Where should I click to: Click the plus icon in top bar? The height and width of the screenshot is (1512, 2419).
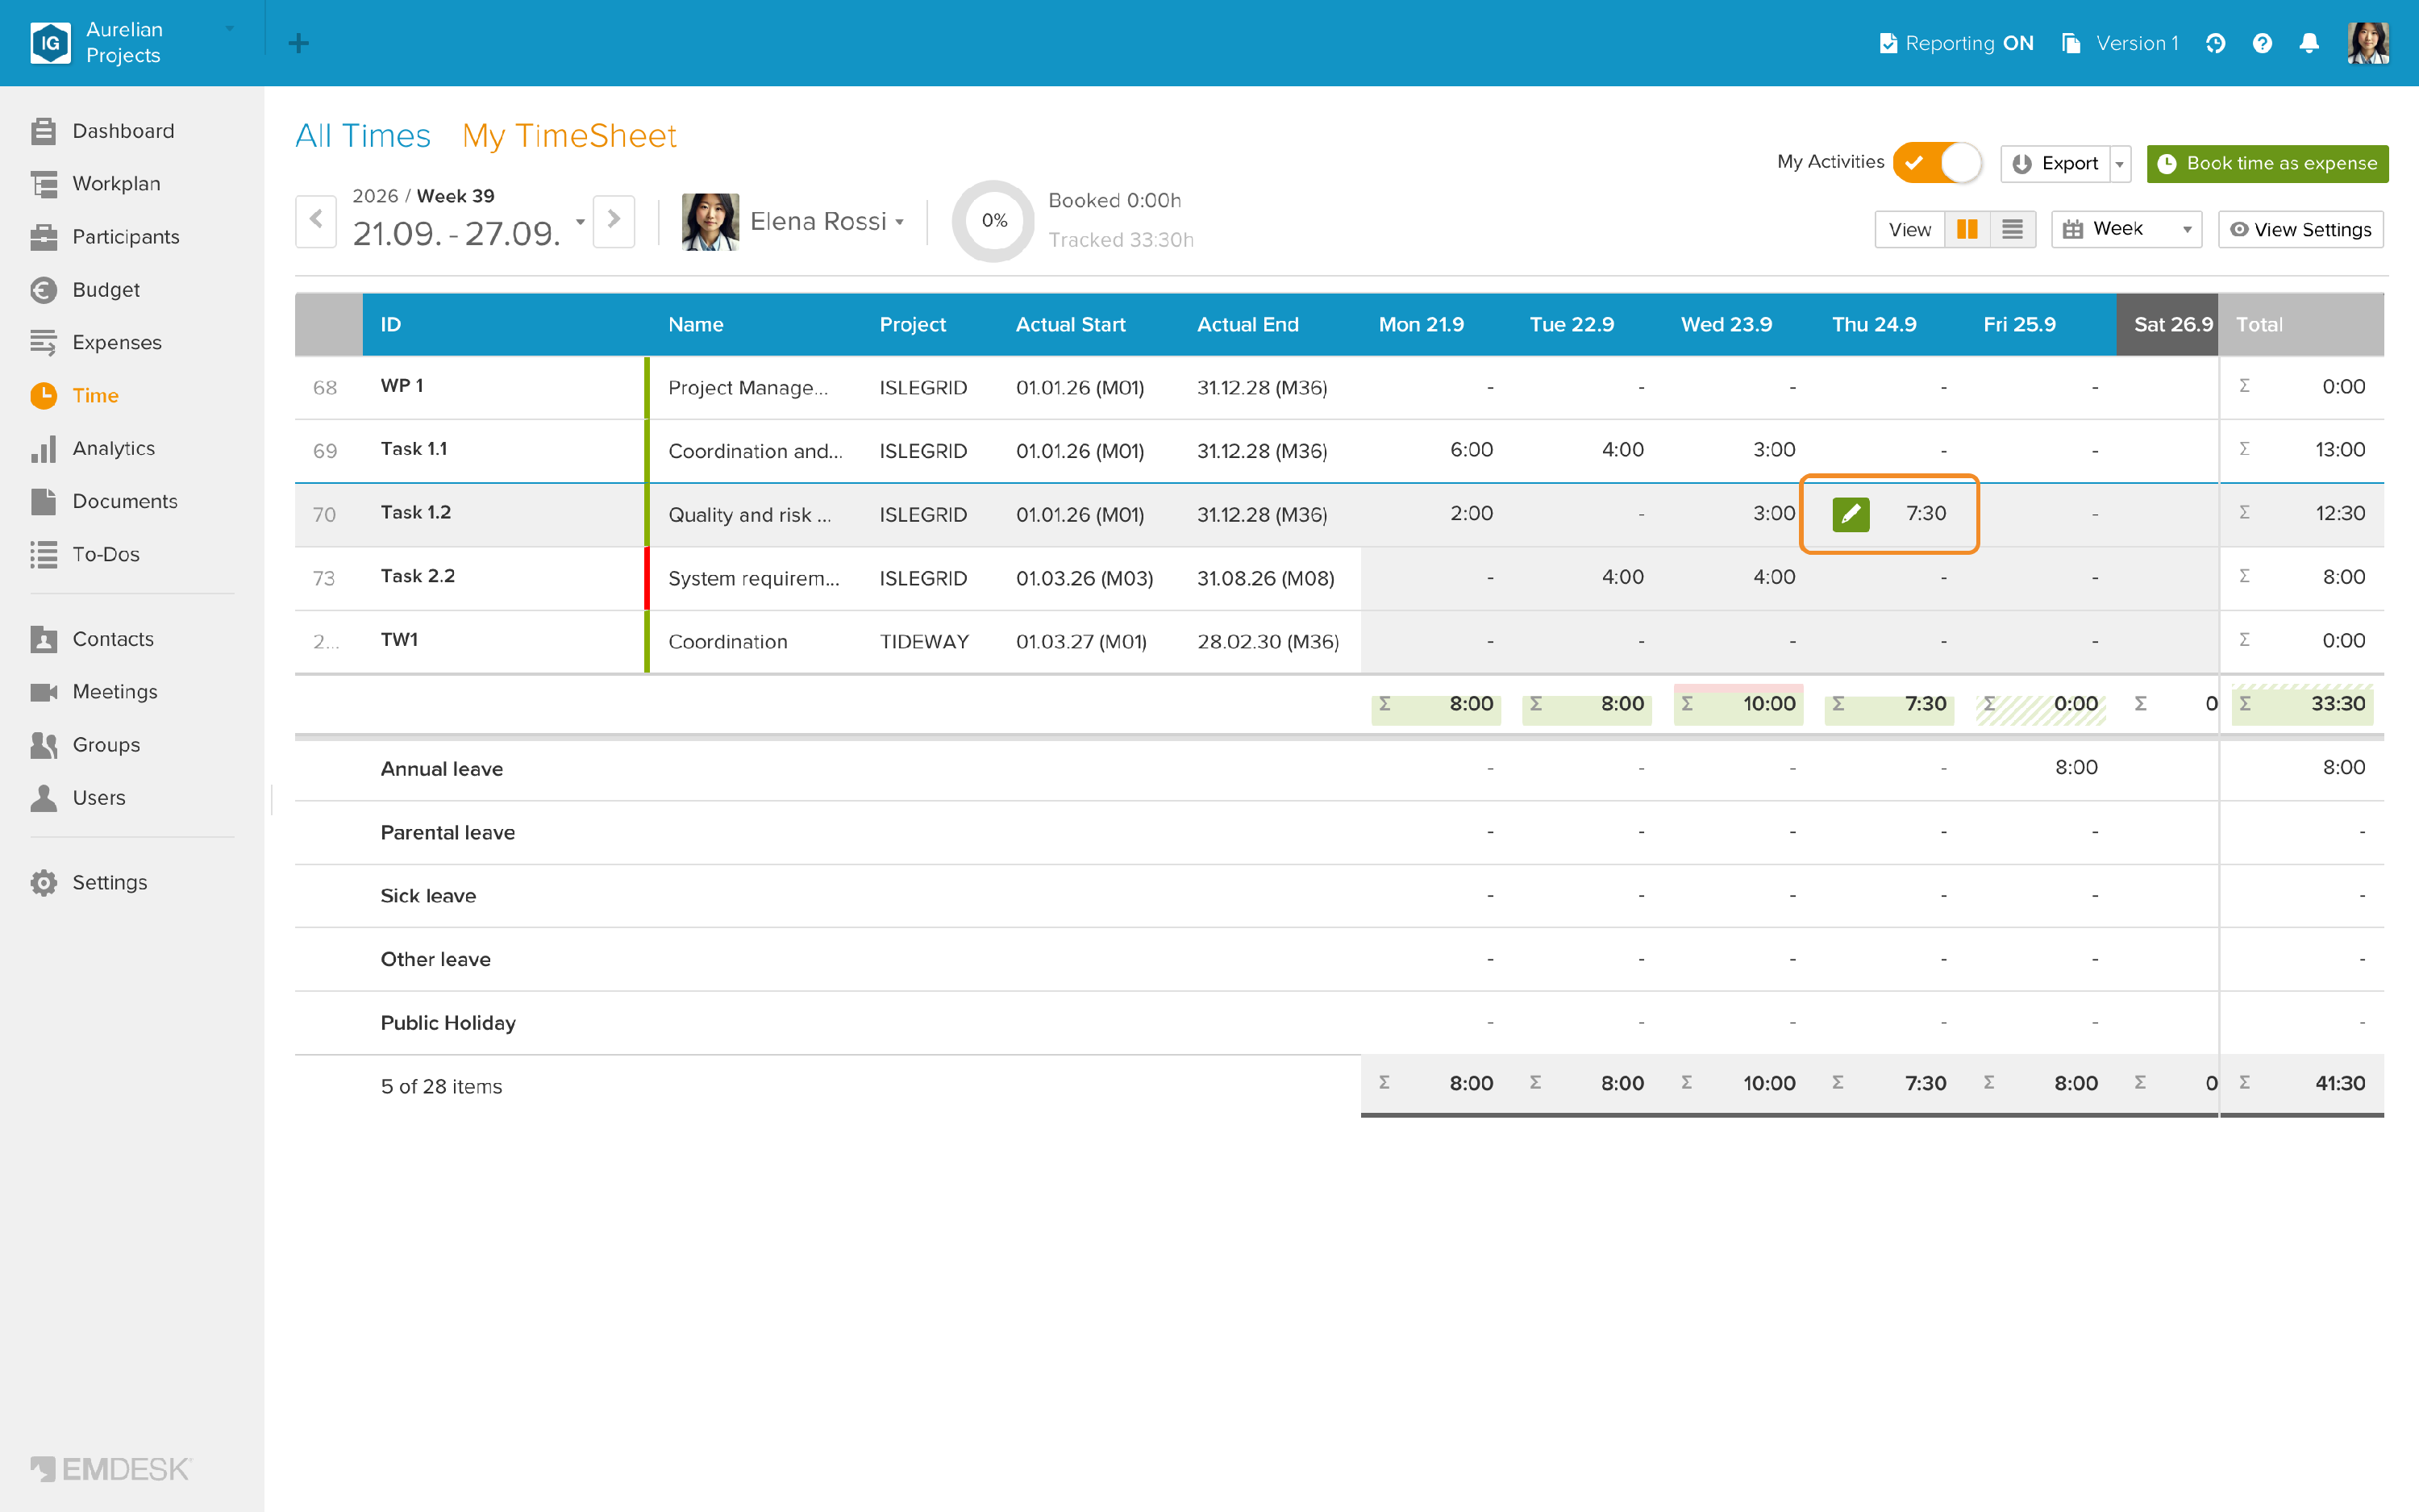(x=298, y=43)
